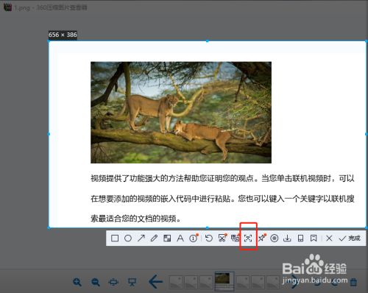Click the '656 × 386' selection size label
The height and width of the screenshot is (293, 368).
click(63, 35)
